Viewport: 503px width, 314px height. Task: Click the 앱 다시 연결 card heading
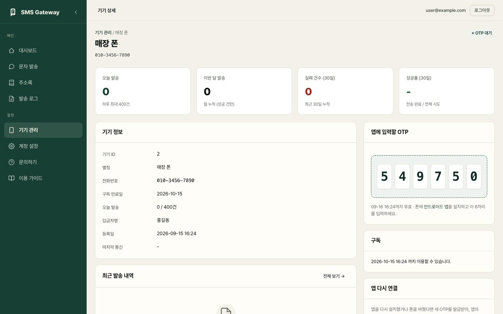pyautogui.click(x=384, y=288)
